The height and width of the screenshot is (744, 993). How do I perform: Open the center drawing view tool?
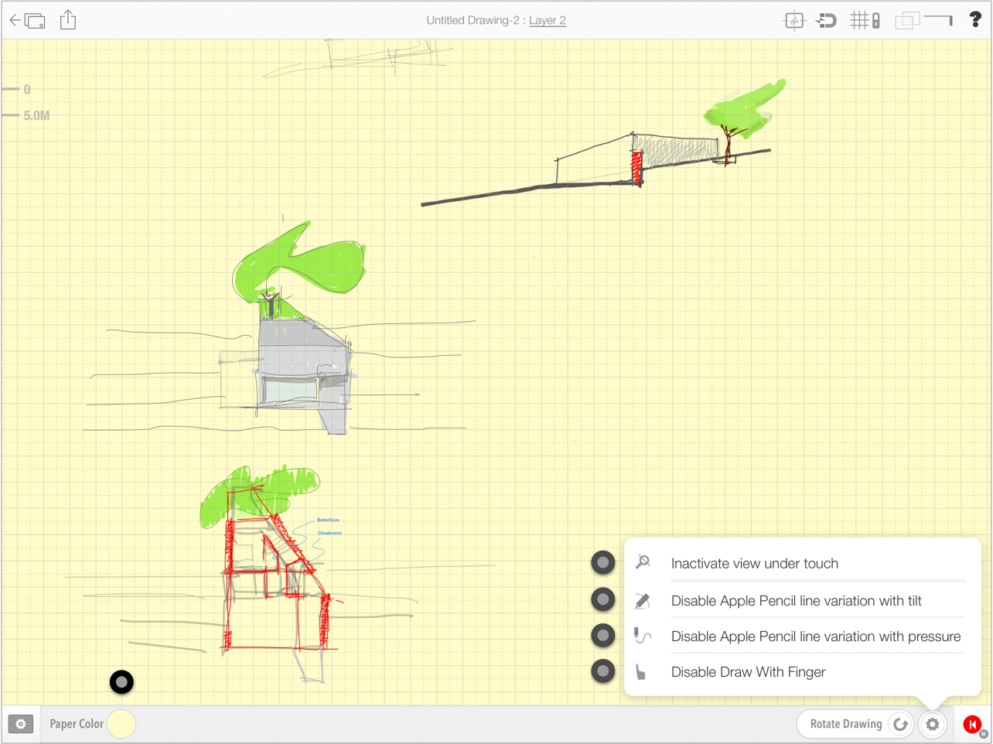point(793,21)
